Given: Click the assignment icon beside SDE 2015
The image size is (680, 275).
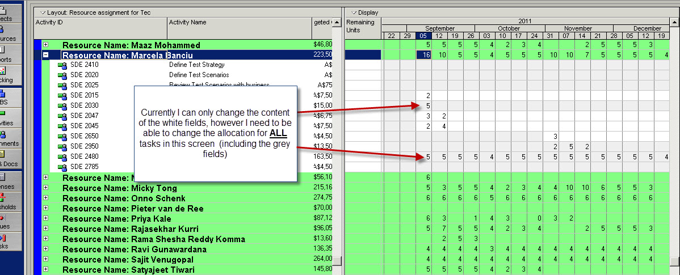Looking at the screenshot, I should point(62,96).
